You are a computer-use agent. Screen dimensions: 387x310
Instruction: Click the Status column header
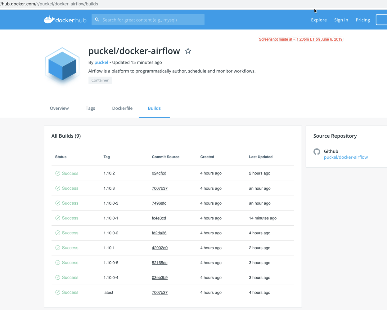(61, 157)
